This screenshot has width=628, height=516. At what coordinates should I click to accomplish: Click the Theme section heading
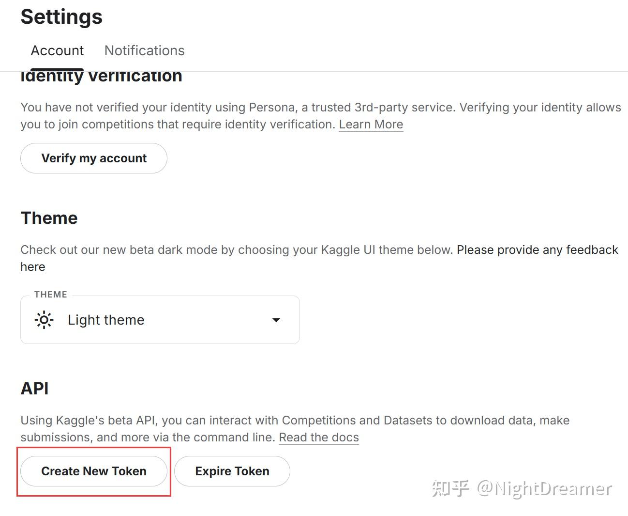tap(49, 218)
